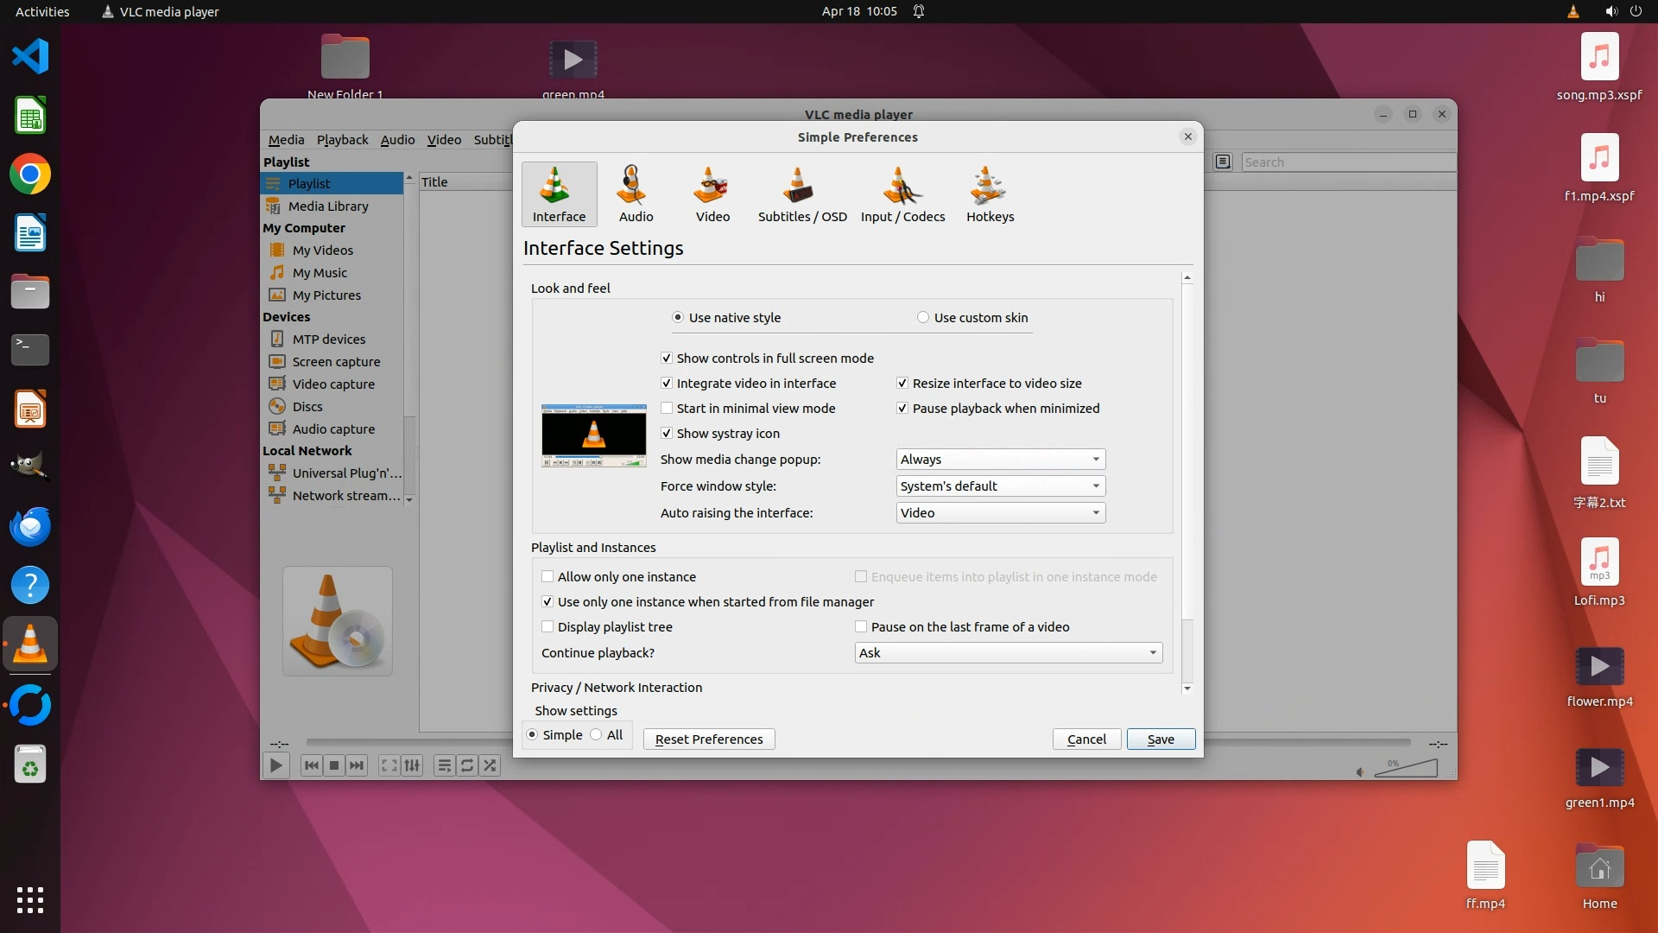Open Subtitles / OSD preferences category
Image resolution: width=1658 pixels, height=933 pixels.
(801, 194)
